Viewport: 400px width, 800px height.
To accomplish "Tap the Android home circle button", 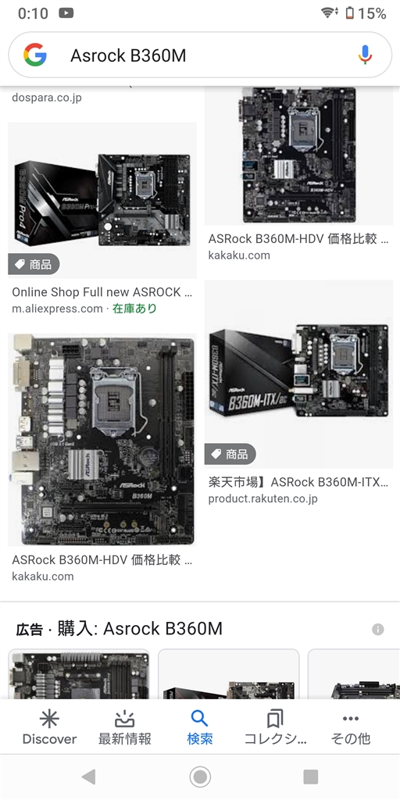I will (200, 777).
